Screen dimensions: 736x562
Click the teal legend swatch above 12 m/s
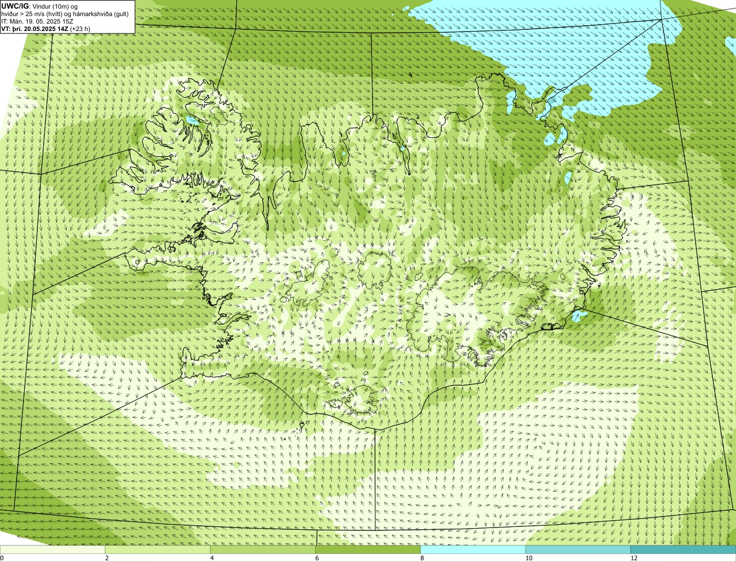[x=683, y=550]
